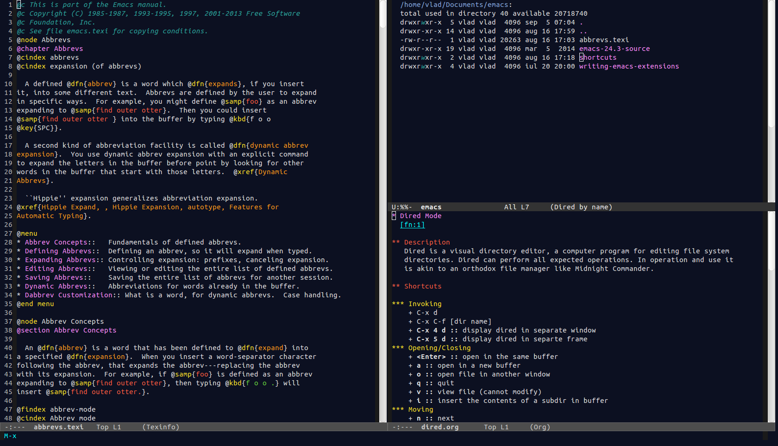The image size is (778, 446).
Task: Open the parent directory '..' entry in dired
Action: [x=583, y=31]
